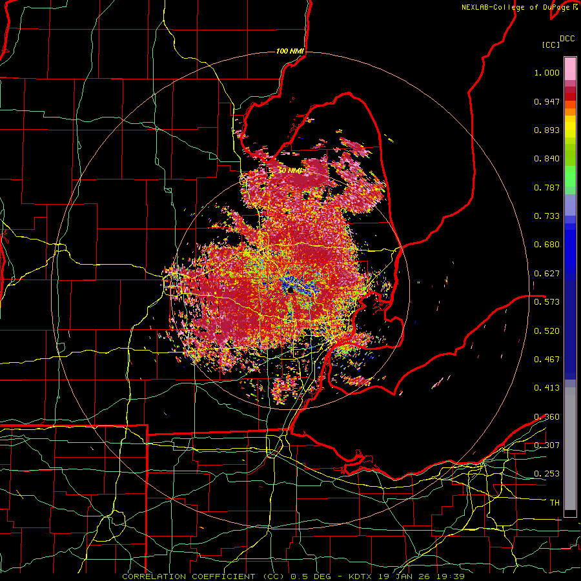Click the DCC label above the color scale
The width and height of the screenshot is (581, 581).
click(567, 39)
